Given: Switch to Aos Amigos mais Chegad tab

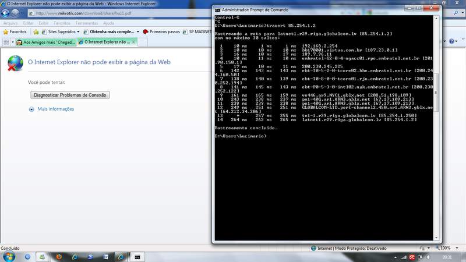Looking at the screenshot, I should tap(46, 42).
